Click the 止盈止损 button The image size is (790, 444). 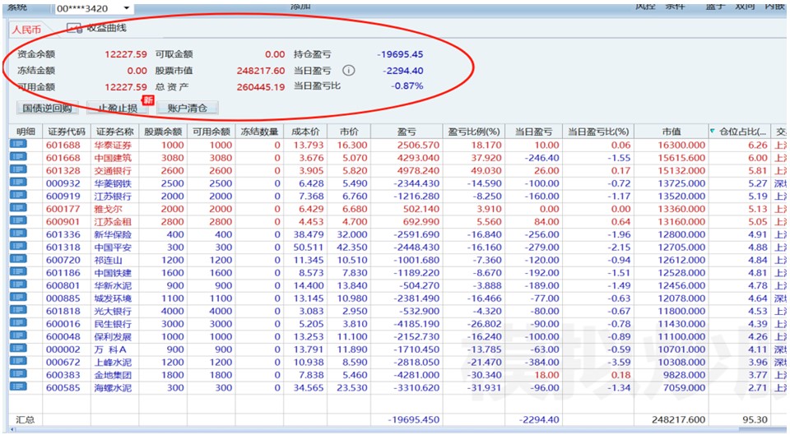click(118, 108)
